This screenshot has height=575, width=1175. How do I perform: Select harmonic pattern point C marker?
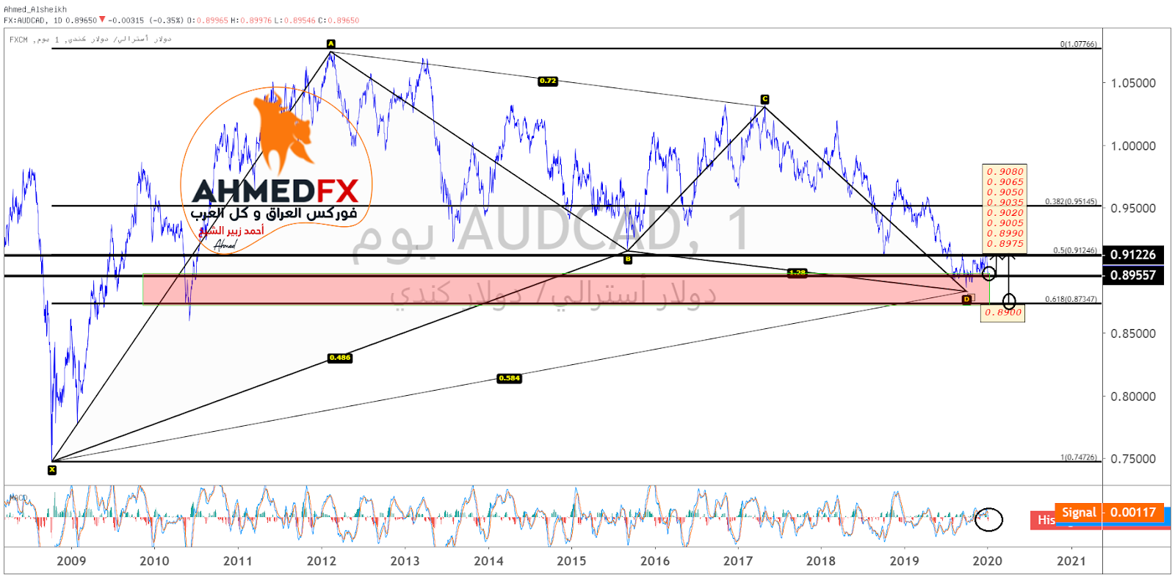coord(764,99)
